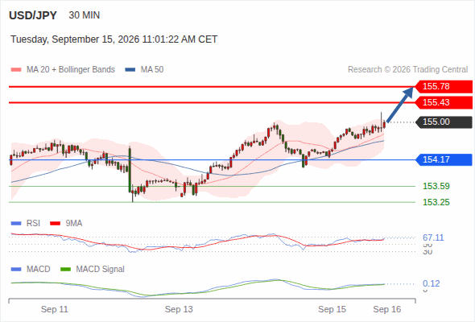Select the 155.00 current price label

(x=444, y=122)
